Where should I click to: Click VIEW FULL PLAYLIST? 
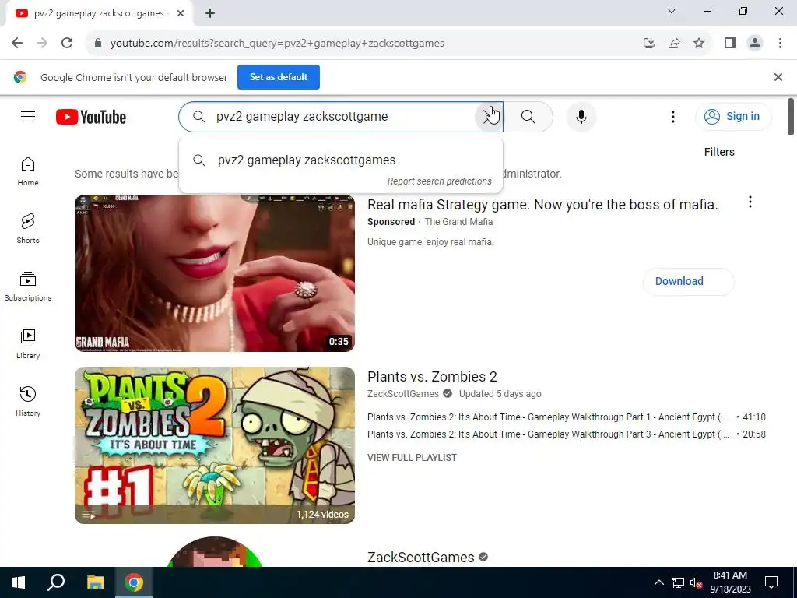click(x=412, y=458)
